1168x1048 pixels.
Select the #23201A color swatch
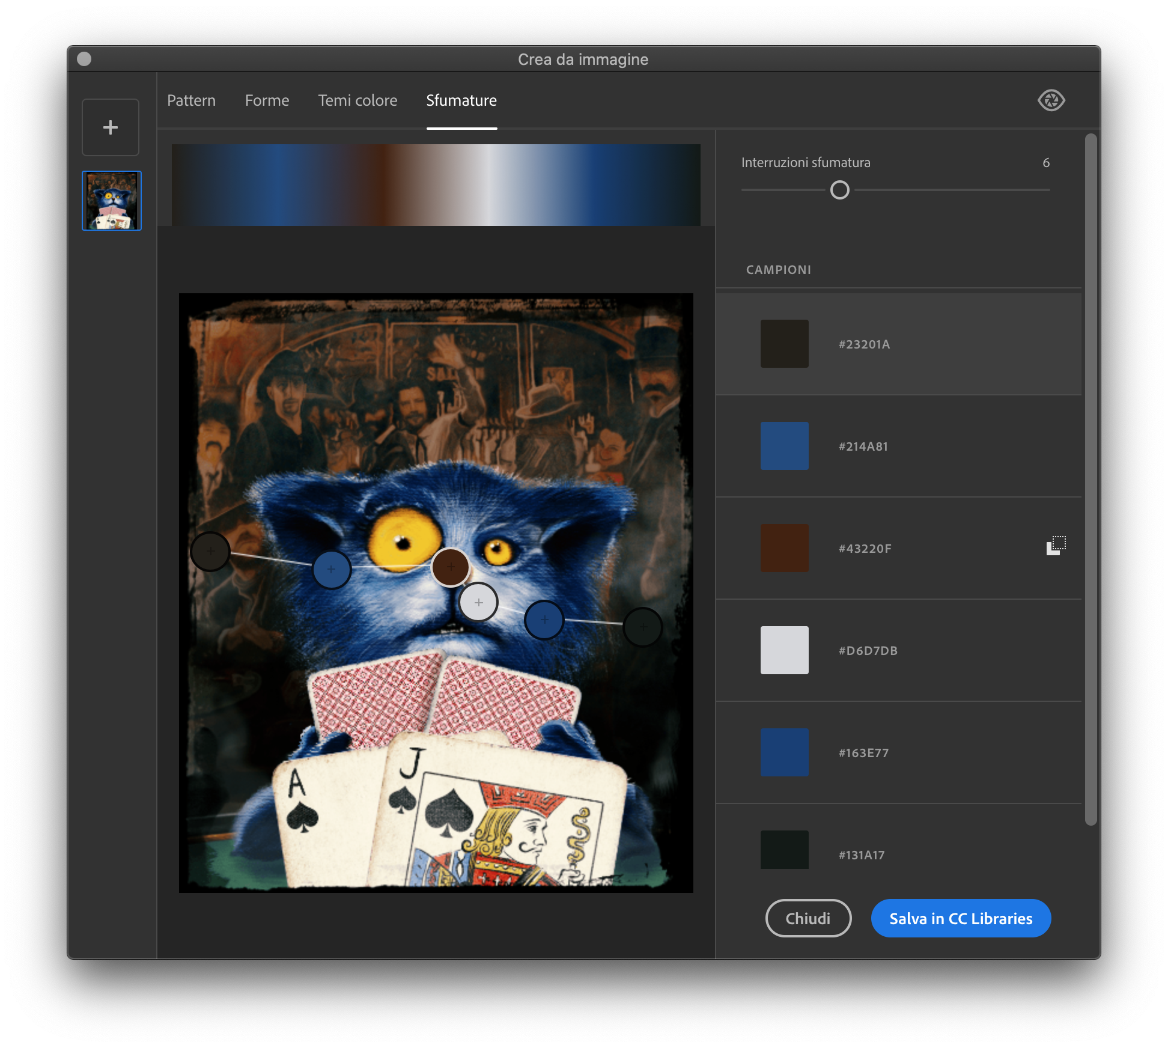pos(784,344)
